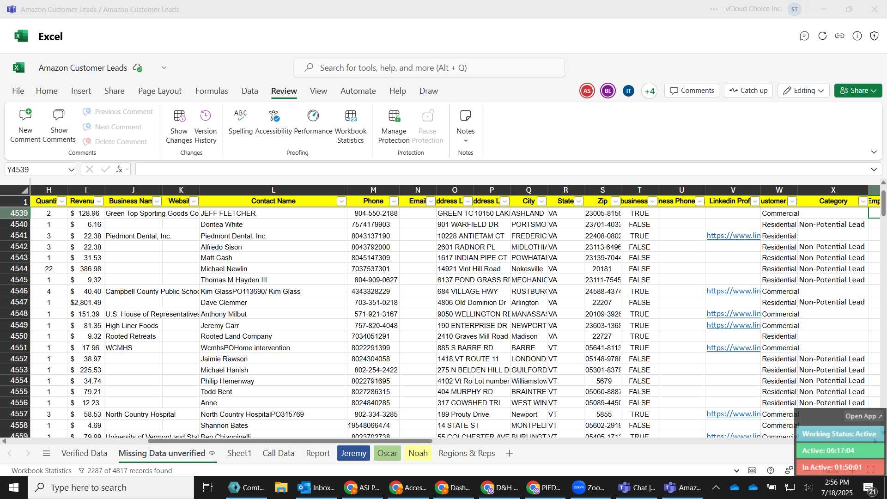
Task: Open the Contact Name filter dropdown
Action: [341, 201]
